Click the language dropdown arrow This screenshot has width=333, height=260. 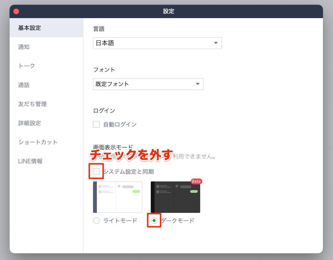[x=216, y=43]
